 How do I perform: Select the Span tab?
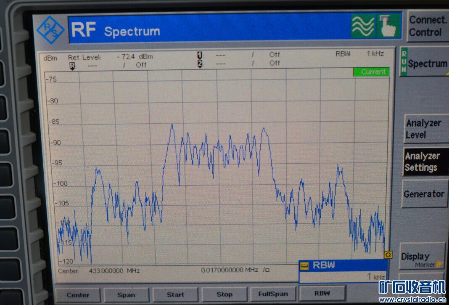pos(126,295)
